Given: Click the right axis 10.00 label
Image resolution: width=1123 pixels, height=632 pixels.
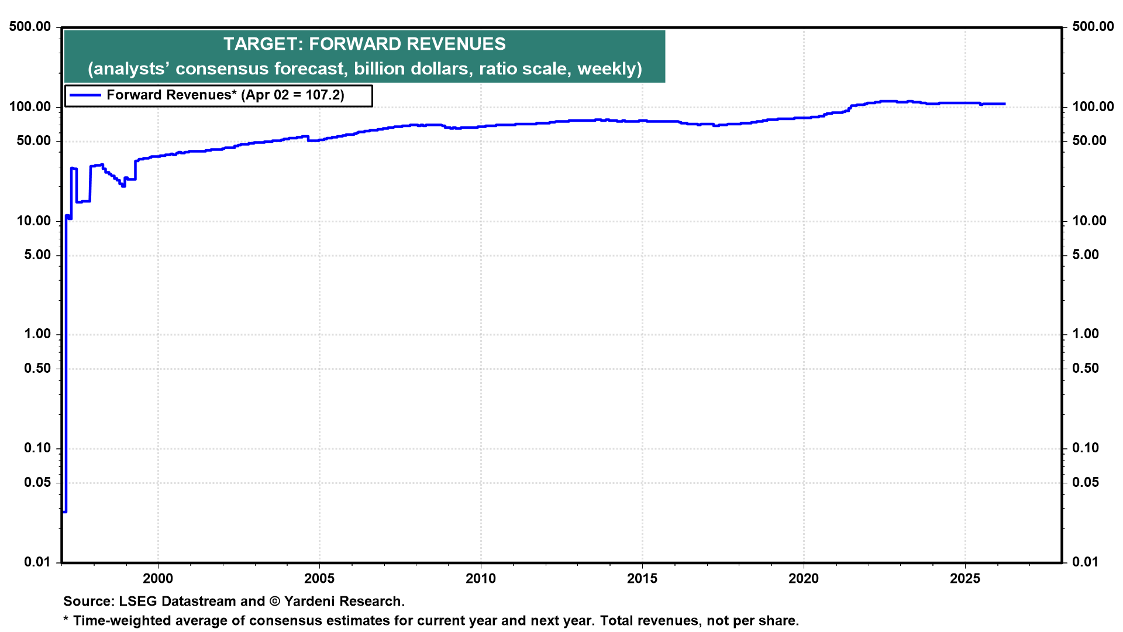Looking at the screenshot, I should [x=1089, y=221].
